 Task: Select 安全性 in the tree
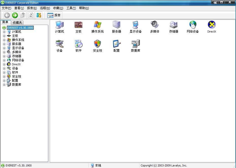tap(16, 77)
